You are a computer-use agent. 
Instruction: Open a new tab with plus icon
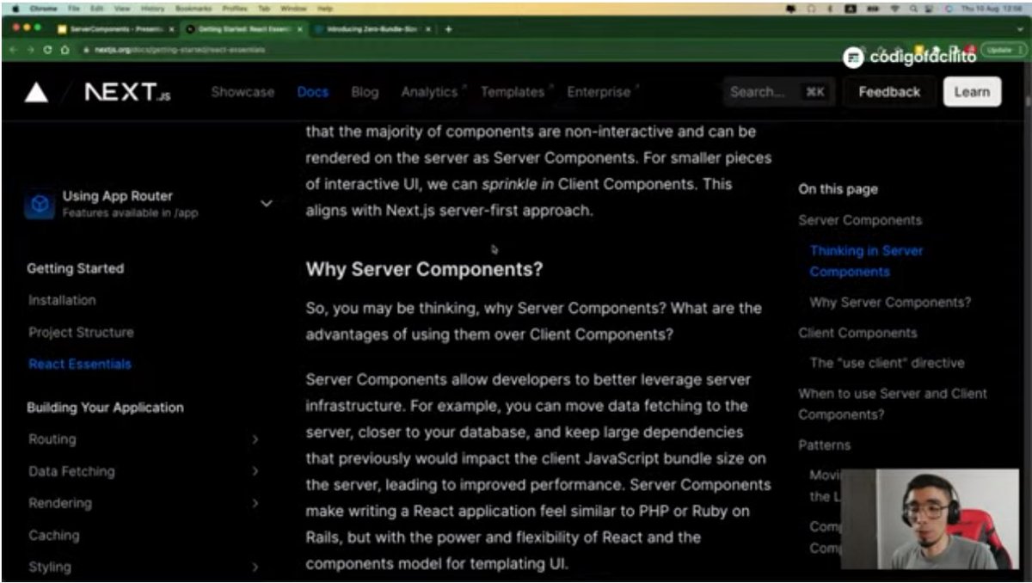click(x=448, y=28)
